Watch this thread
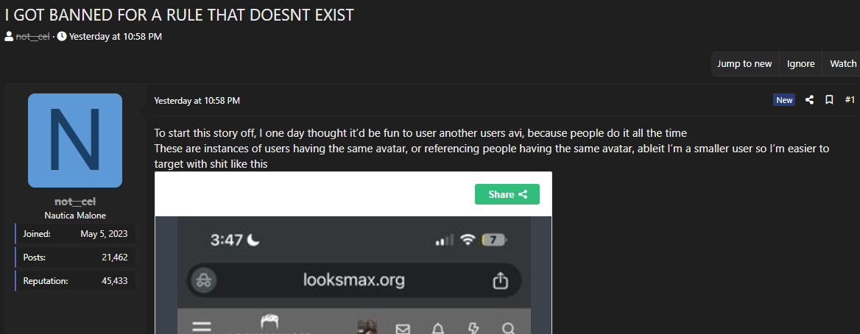The height and width of the screenshot is (334, 860). pyautogui.click(x=842, y=63)
